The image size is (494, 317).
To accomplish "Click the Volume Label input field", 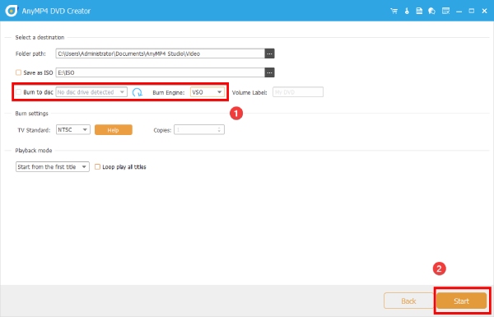I will coord(298,92).
